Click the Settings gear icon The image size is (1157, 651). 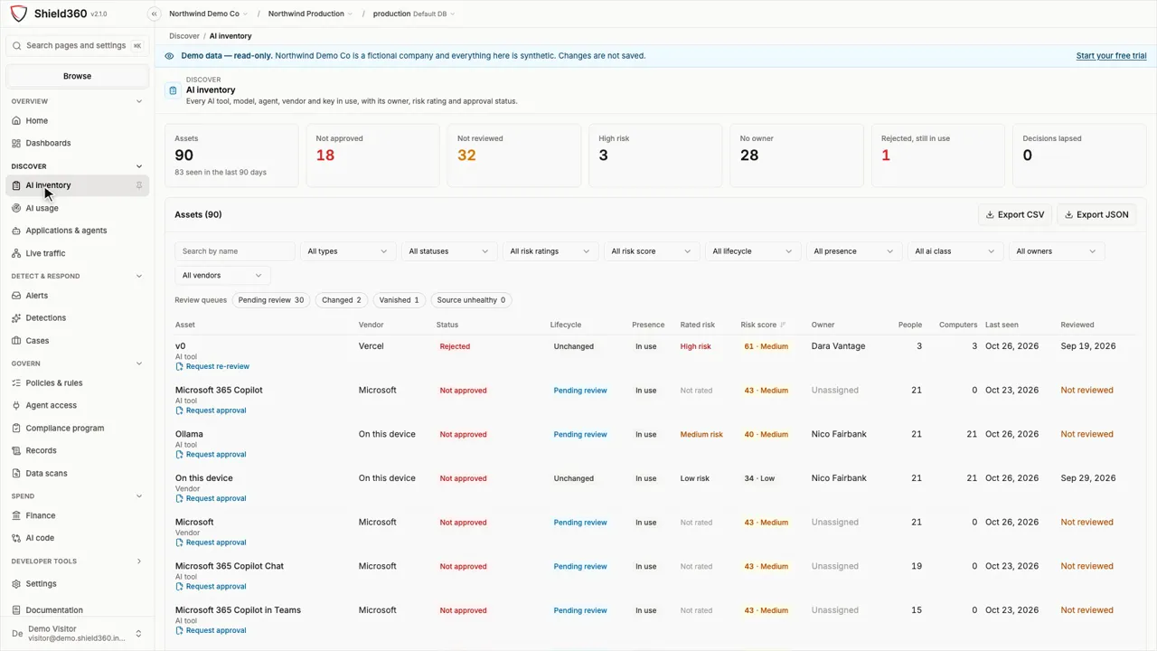[x=16, y=584]
